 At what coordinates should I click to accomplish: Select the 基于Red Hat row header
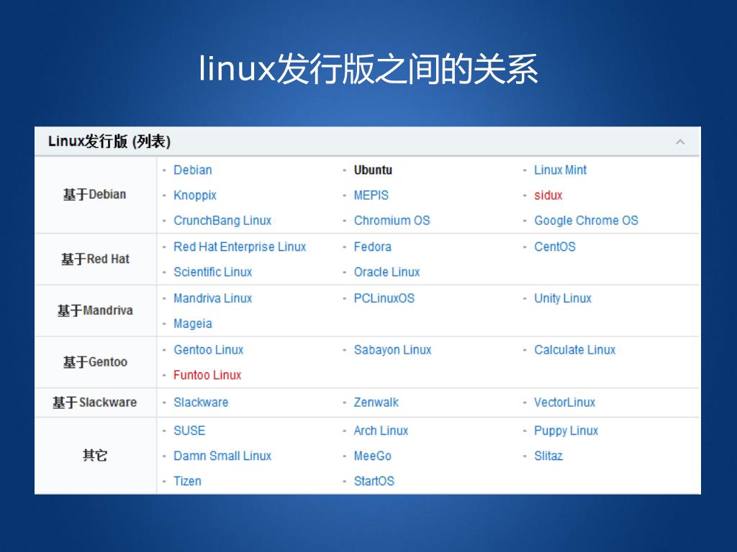point(96,259)
